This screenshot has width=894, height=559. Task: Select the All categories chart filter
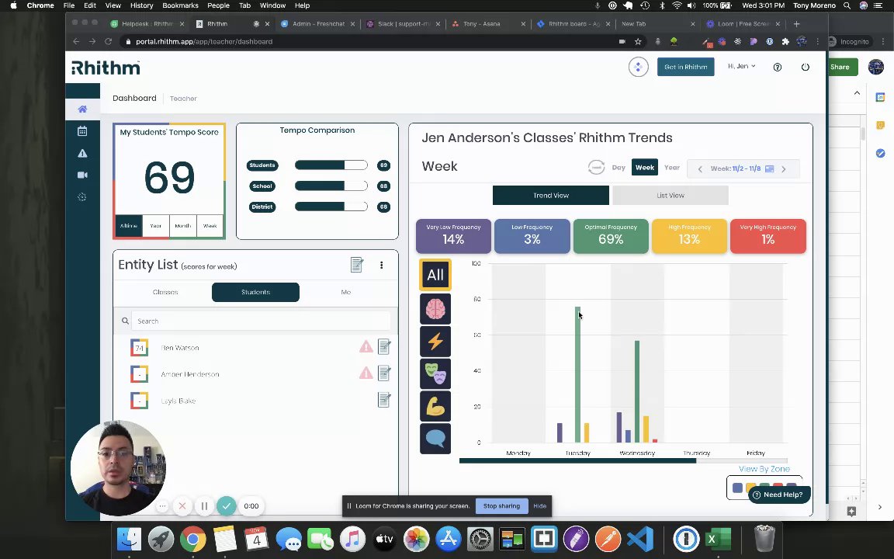pos(435,275)
